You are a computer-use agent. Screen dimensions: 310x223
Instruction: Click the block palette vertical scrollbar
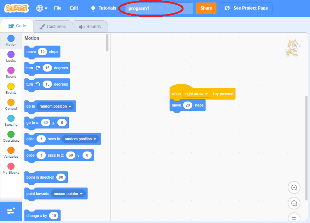[x=107, y=43]
